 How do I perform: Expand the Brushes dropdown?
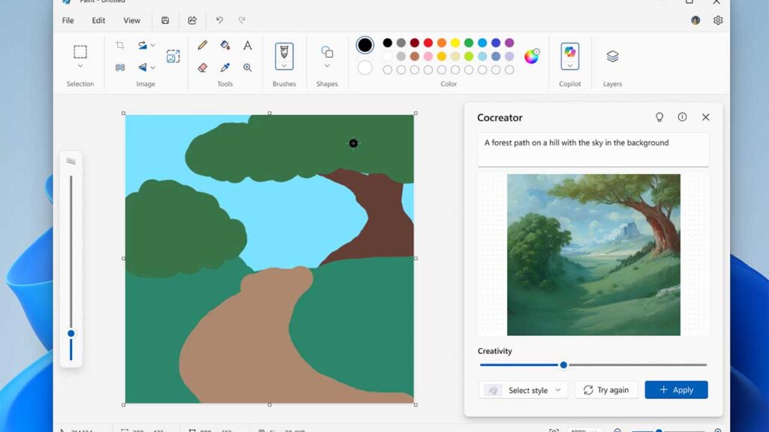(284, 66)
